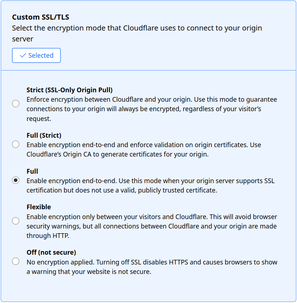This screenshot has height=303, width=297.
Task: Click the Strict mode description paragraph
Action: [x=151, y=109]
